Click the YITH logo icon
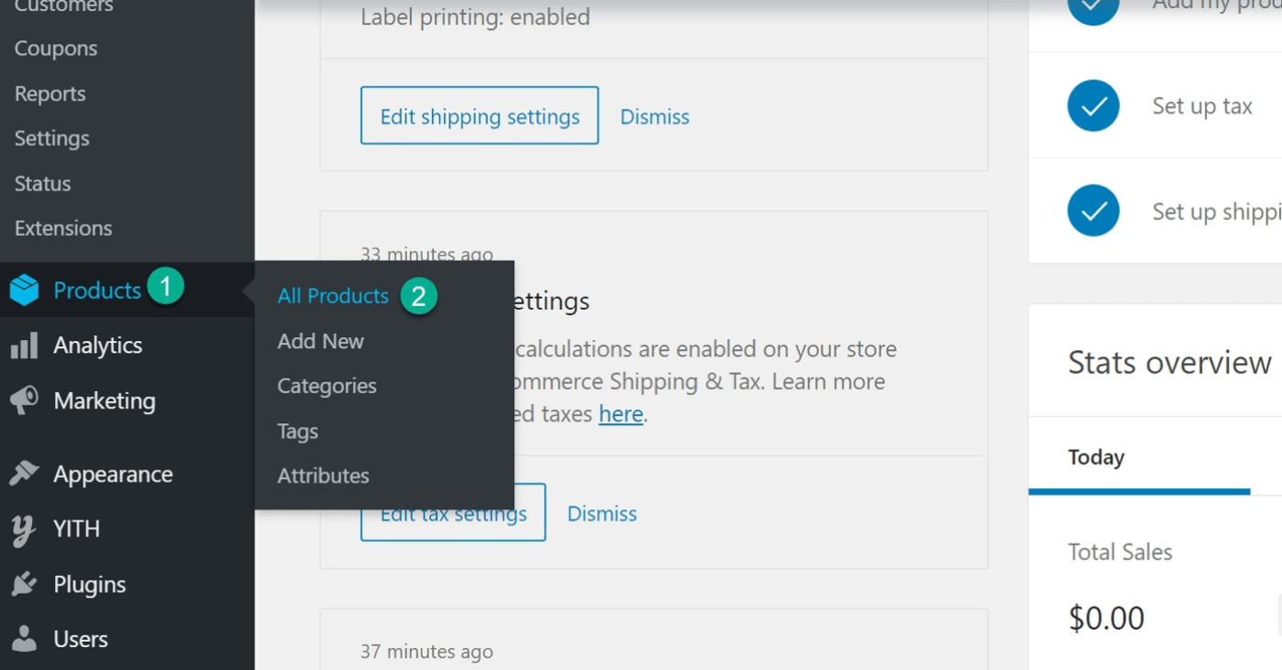Screen dimensions: 1282x670 [25, 529]
